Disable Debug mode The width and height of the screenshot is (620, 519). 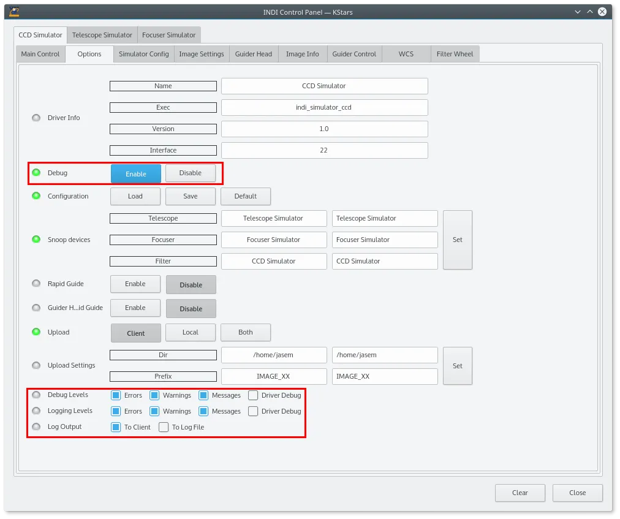191,173
